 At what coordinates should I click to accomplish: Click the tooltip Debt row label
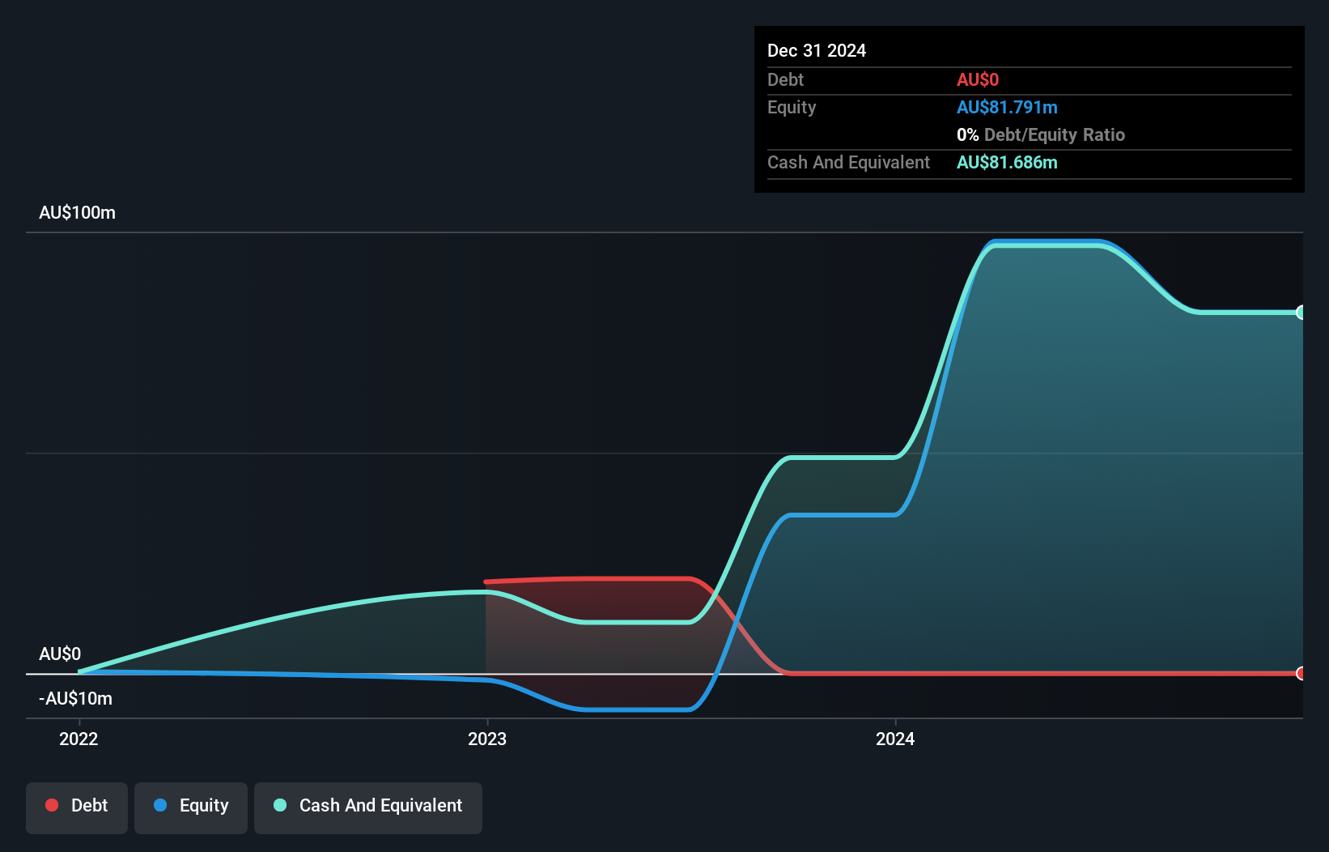pyautogui.click(x=785, y=79)
